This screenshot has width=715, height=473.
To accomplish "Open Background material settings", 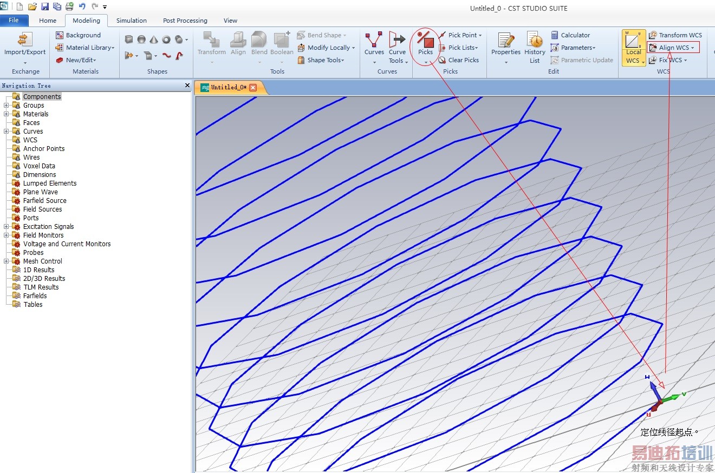I will (78, 35).
